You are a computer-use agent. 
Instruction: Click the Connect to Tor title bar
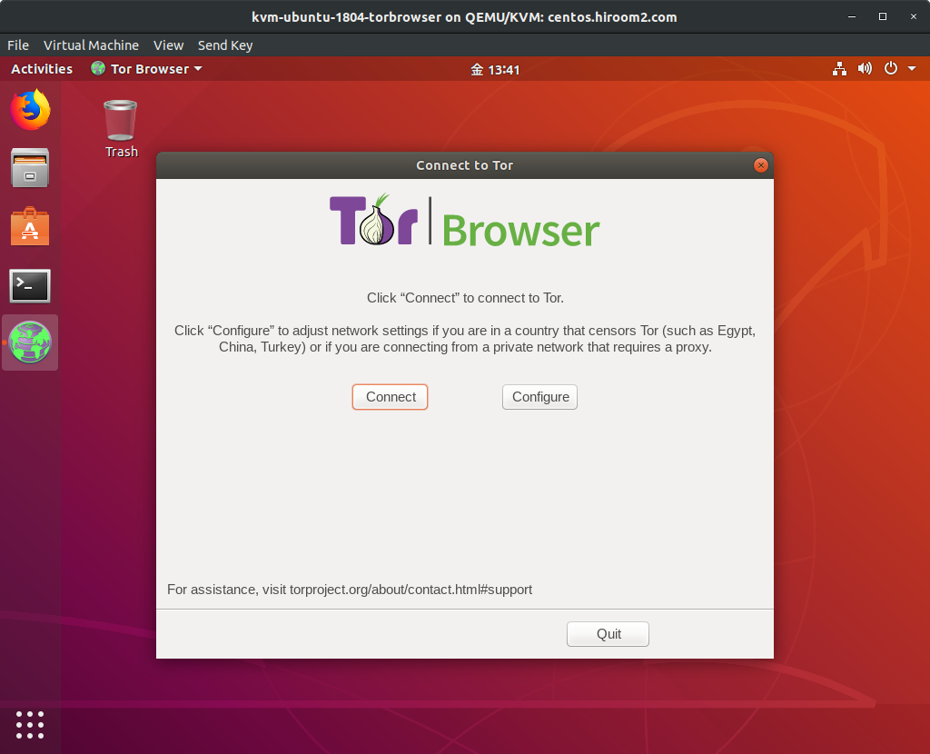pos(464,165)
